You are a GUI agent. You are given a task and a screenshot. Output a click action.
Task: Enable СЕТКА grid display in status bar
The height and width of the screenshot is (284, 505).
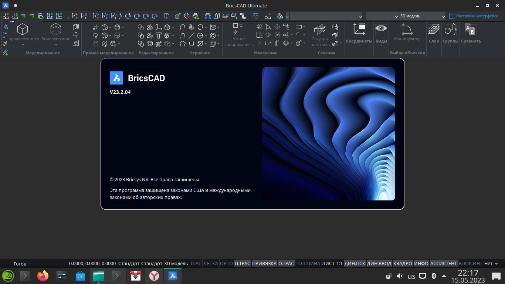pyautogui.click(x=211, y=264)
